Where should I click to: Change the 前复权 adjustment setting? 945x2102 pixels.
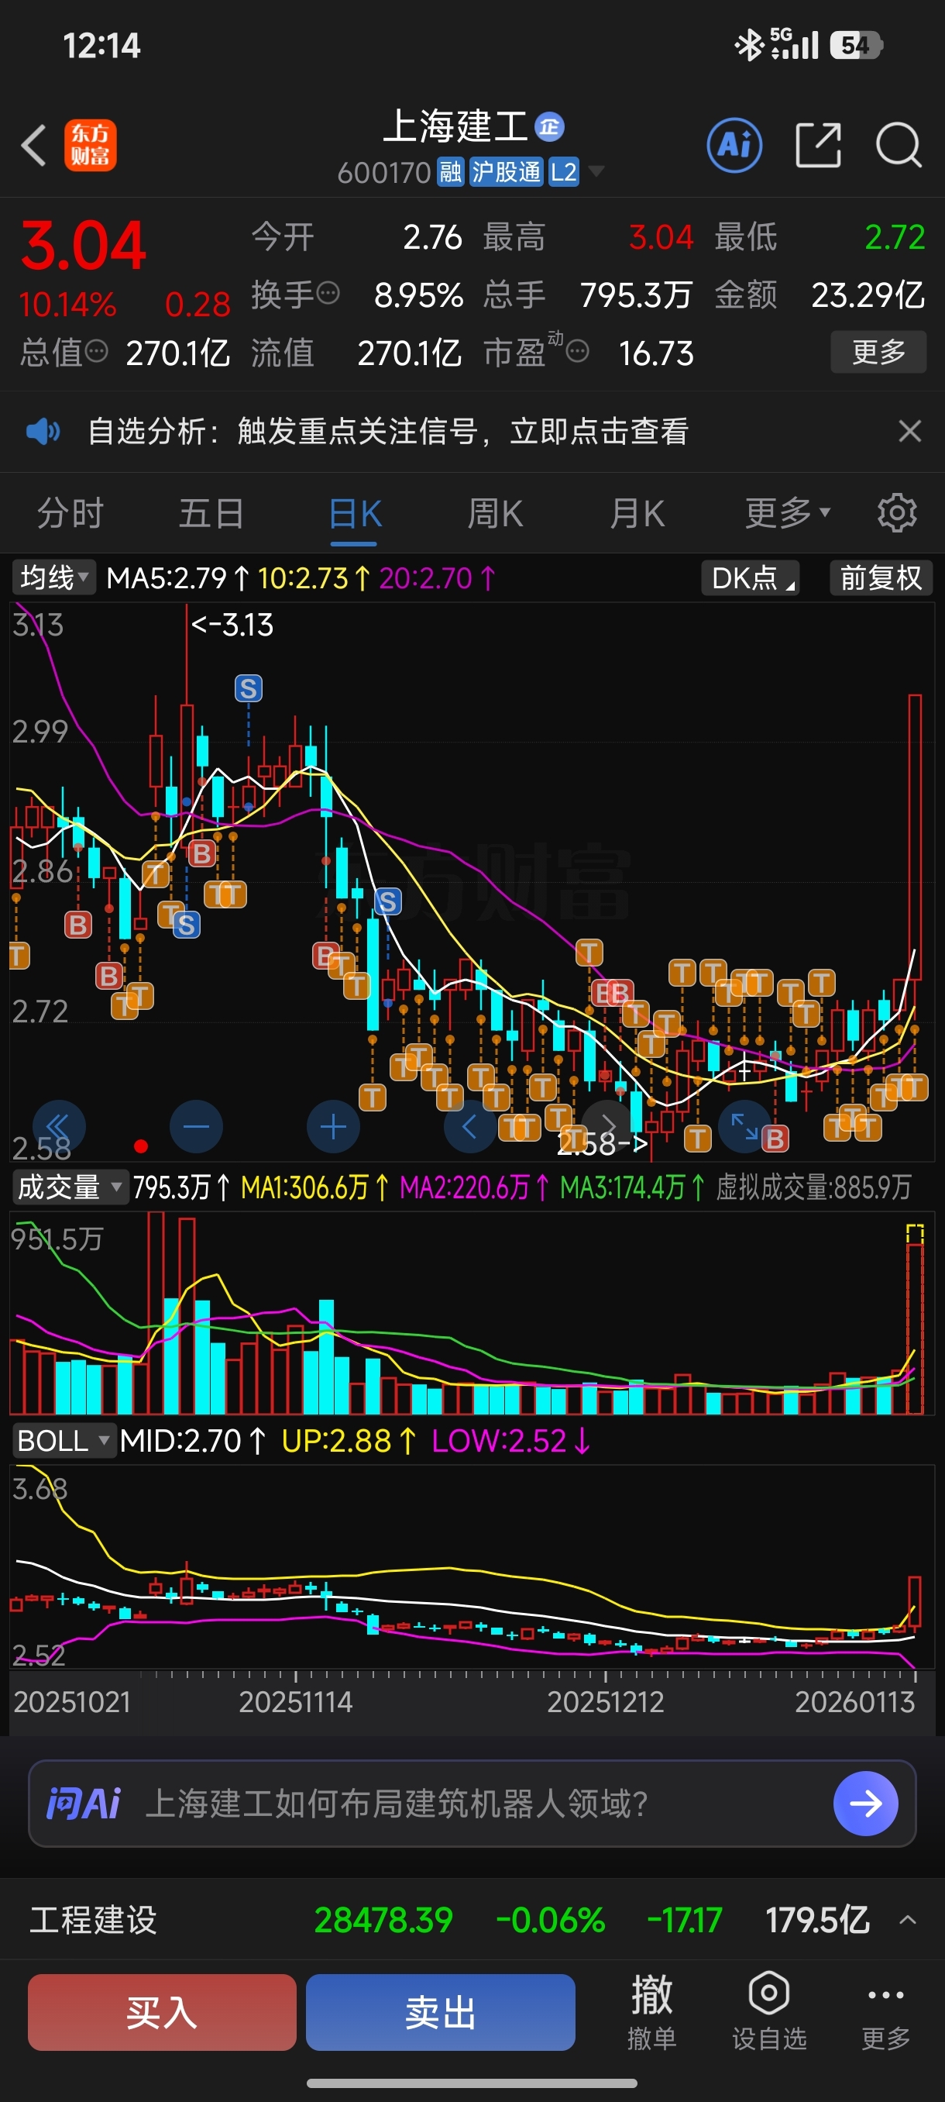(x=881, y=577)
